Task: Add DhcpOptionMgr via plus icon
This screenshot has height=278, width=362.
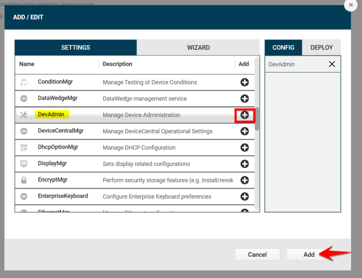Action: click(245, 147)
